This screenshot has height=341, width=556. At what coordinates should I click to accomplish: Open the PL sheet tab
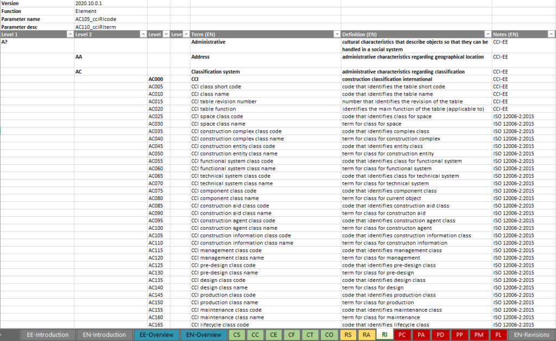pos(498,335)
